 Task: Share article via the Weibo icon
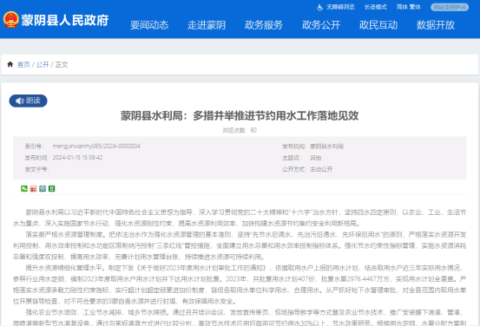click(x=33, y=189)
